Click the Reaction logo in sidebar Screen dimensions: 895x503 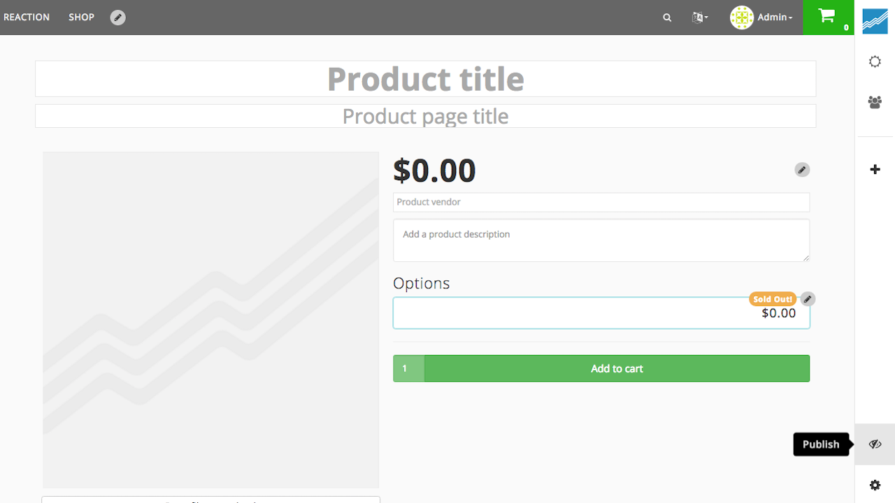875,20
